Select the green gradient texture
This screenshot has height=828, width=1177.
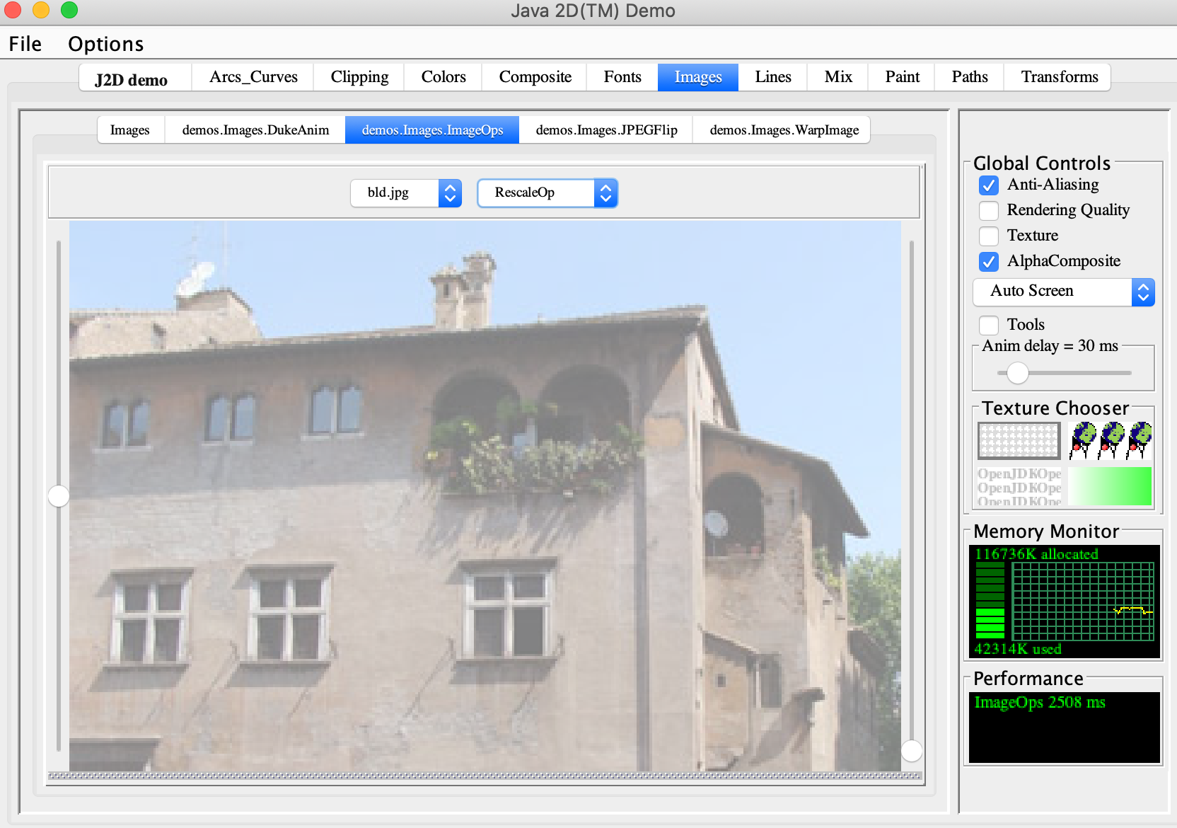[1110, 487]
